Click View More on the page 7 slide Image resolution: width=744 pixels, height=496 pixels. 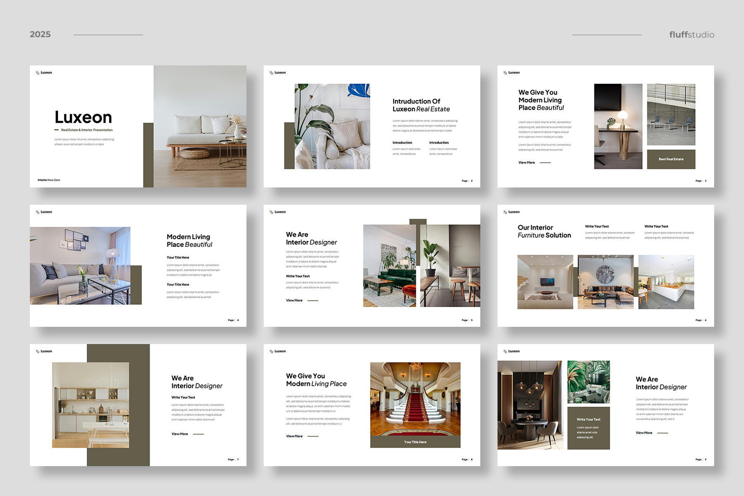click(180, 434)
